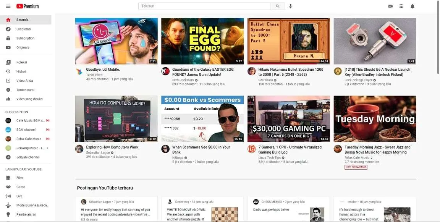Open Tuesday Morning Jazz video title

pos(377,150)
